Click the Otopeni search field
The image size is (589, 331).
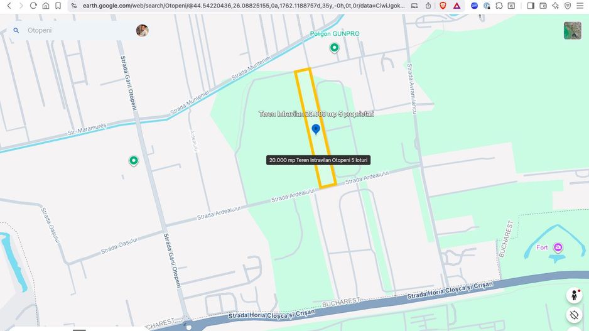coord(79,30)
